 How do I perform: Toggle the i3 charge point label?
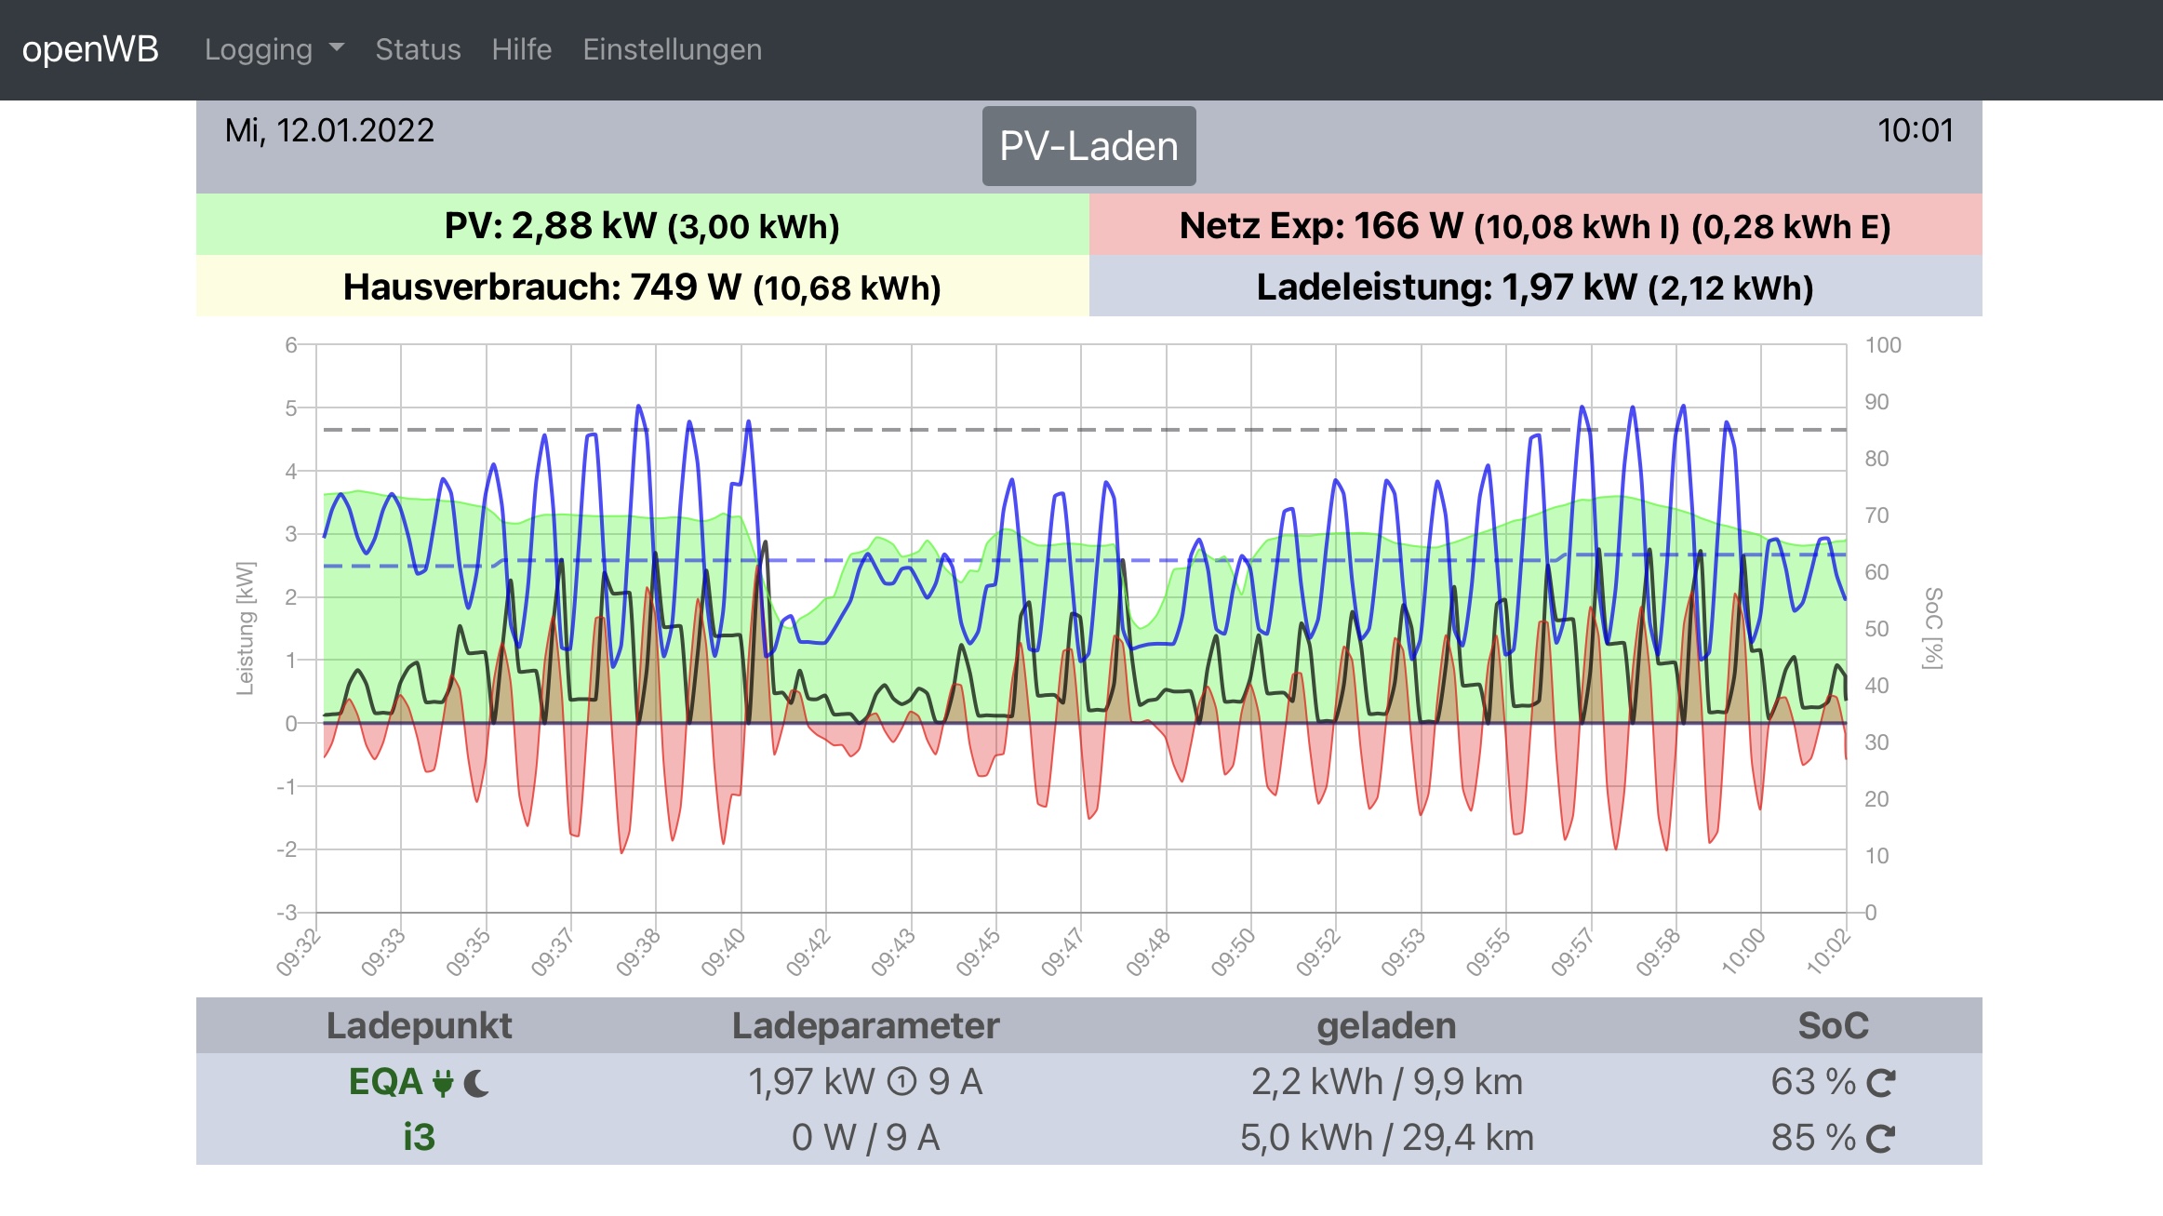click(419, 1138)
